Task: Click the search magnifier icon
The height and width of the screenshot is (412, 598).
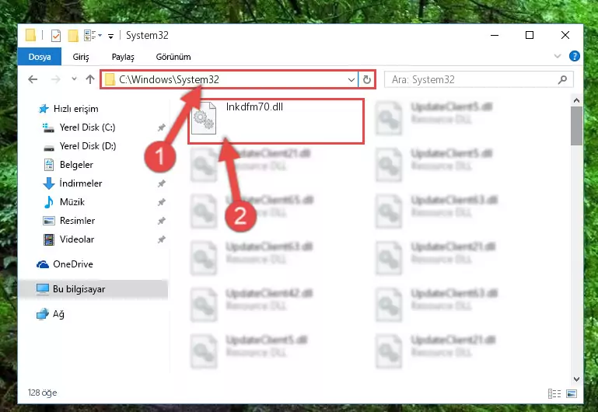Action: tap(562, 79)
